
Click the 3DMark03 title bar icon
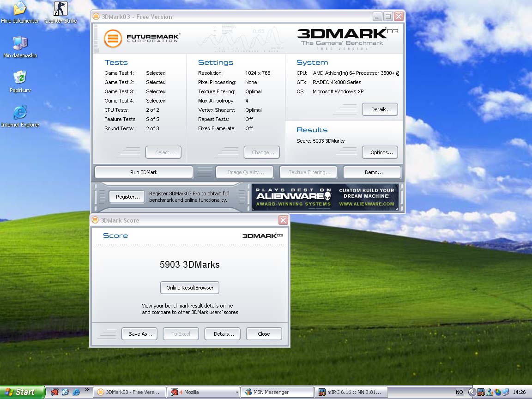96,16
